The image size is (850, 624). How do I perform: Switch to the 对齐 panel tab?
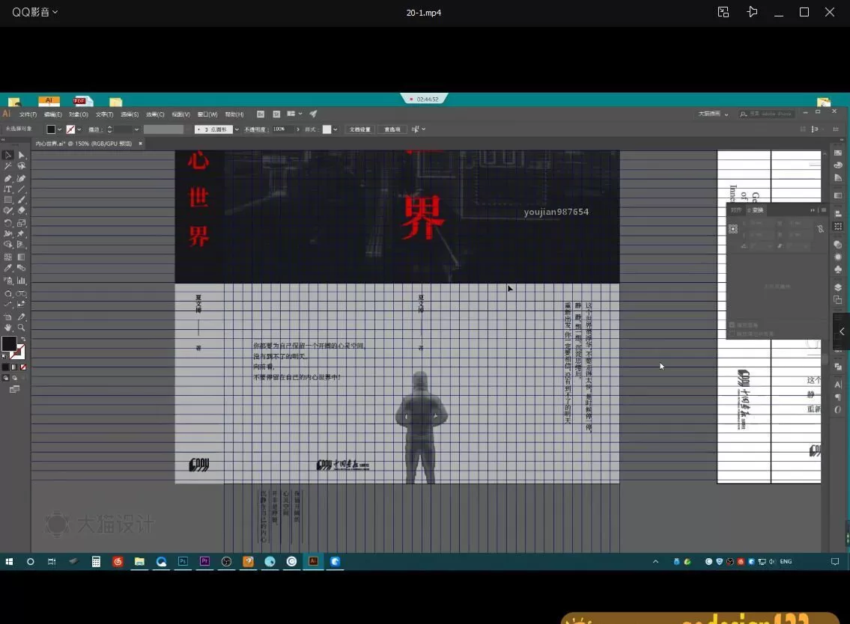(x=736, y=210)
